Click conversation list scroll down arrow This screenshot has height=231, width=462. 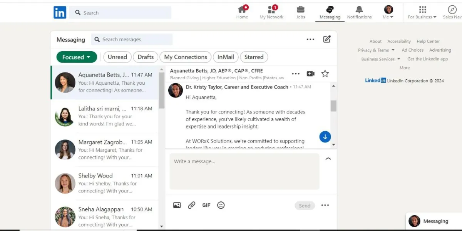pyautogui.click(x=162, y=226)
